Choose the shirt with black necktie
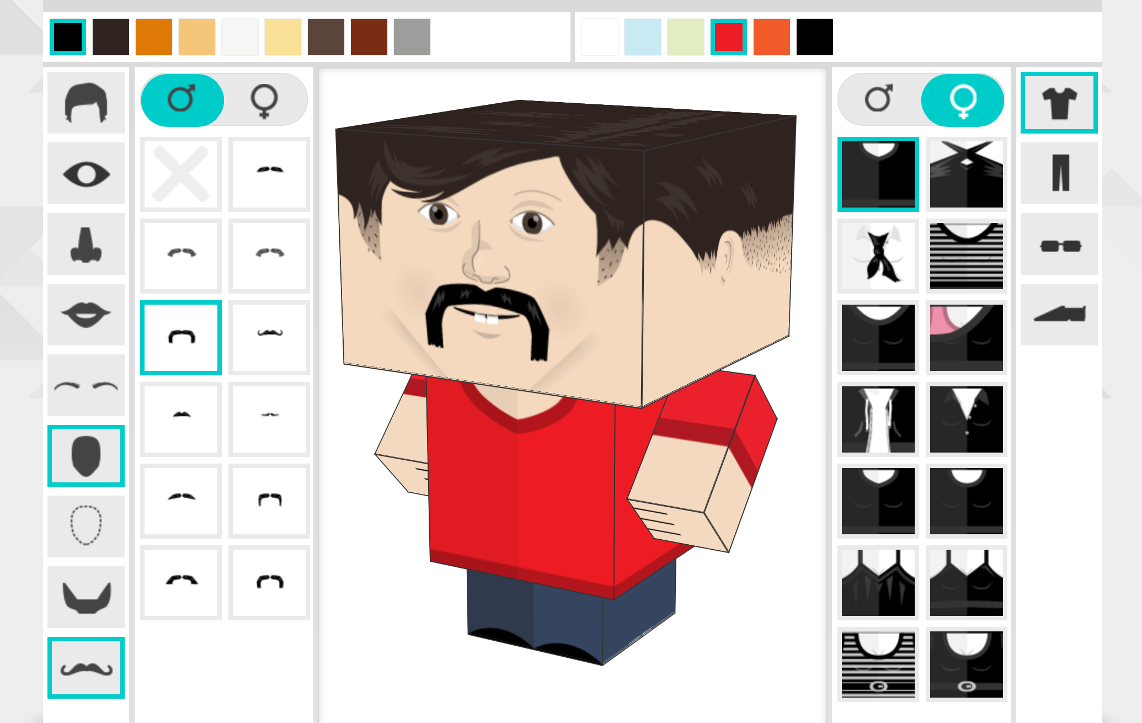The height and width of the screenshot is (723, 1142). point(878,256)
